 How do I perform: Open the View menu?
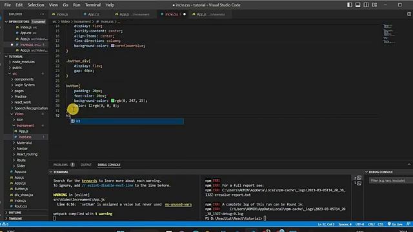pos(53,5)
